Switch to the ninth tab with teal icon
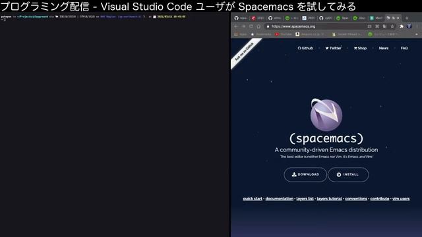This screenshot has height=237, width=422. [377, 18]
